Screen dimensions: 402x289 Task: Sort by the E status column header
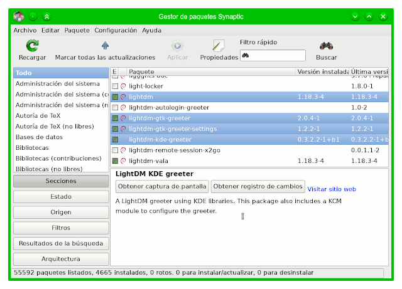[114, 71]
